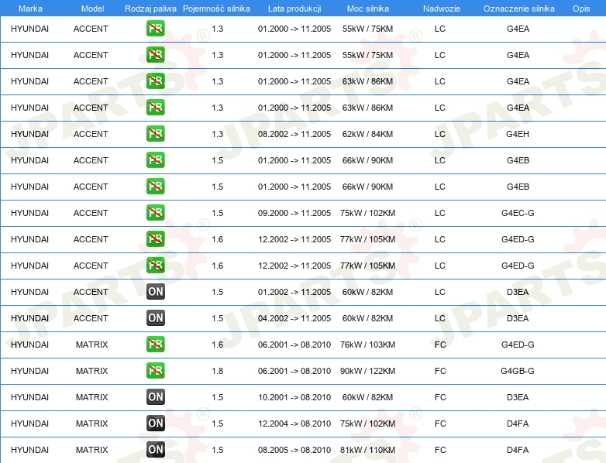Select power value 90kW / 122KM
This screenshot has width=606, height=463.
[367, 371]
